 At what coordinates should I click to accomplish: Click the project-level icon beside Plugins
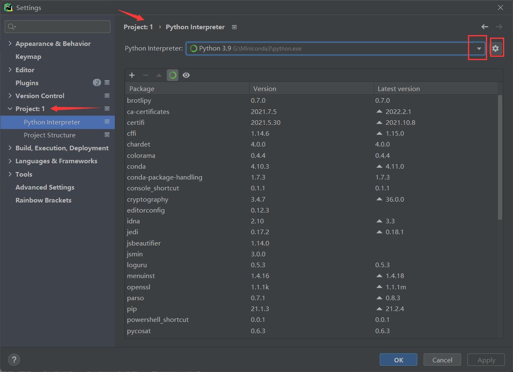pyautogui.click(x=107, y=83)
